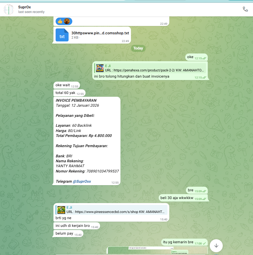Viewport: 253px width, 255px height.
Task: Click the "beli 30 aja wkwkkw" message
Action: click(177, 198)
